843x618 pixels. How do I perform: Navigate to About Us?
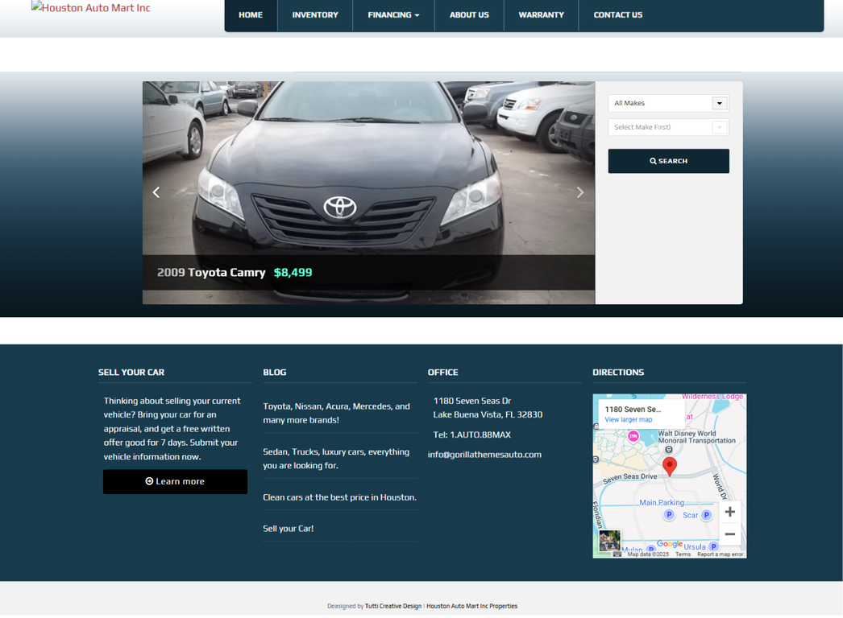(469, 15)
